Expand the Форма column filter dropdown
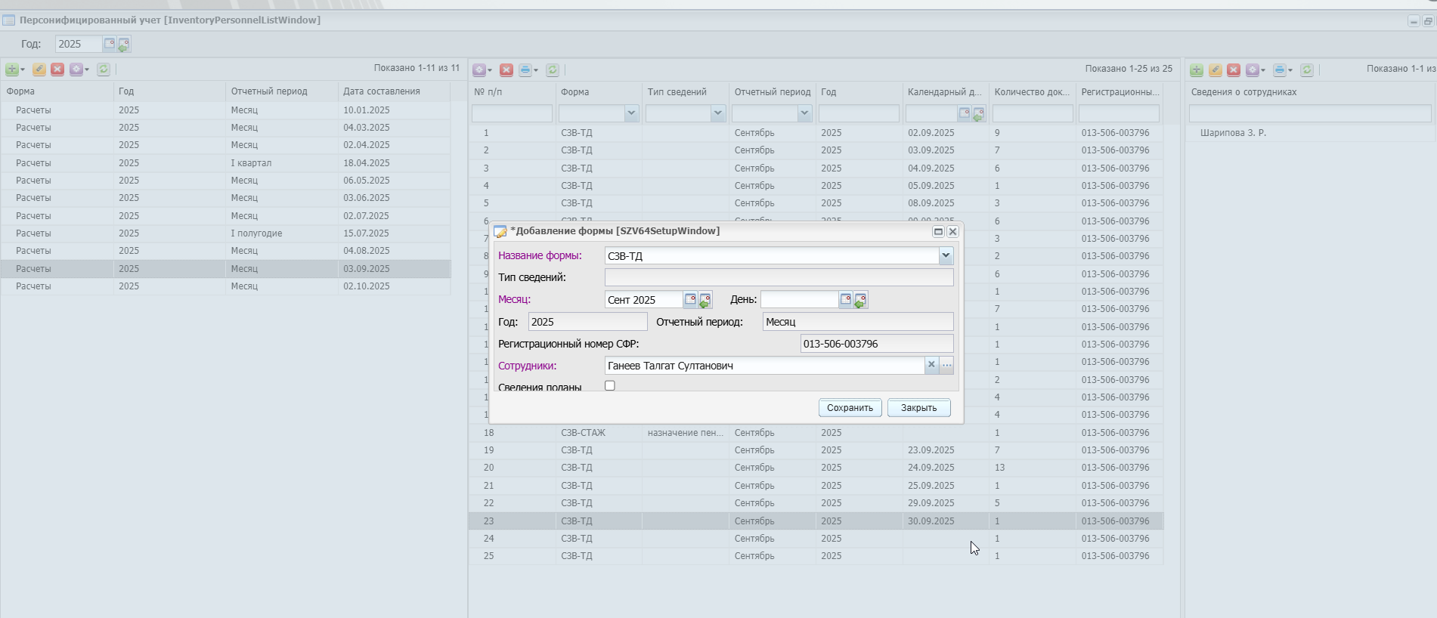 pyautogui.click(x=632, y=113)
